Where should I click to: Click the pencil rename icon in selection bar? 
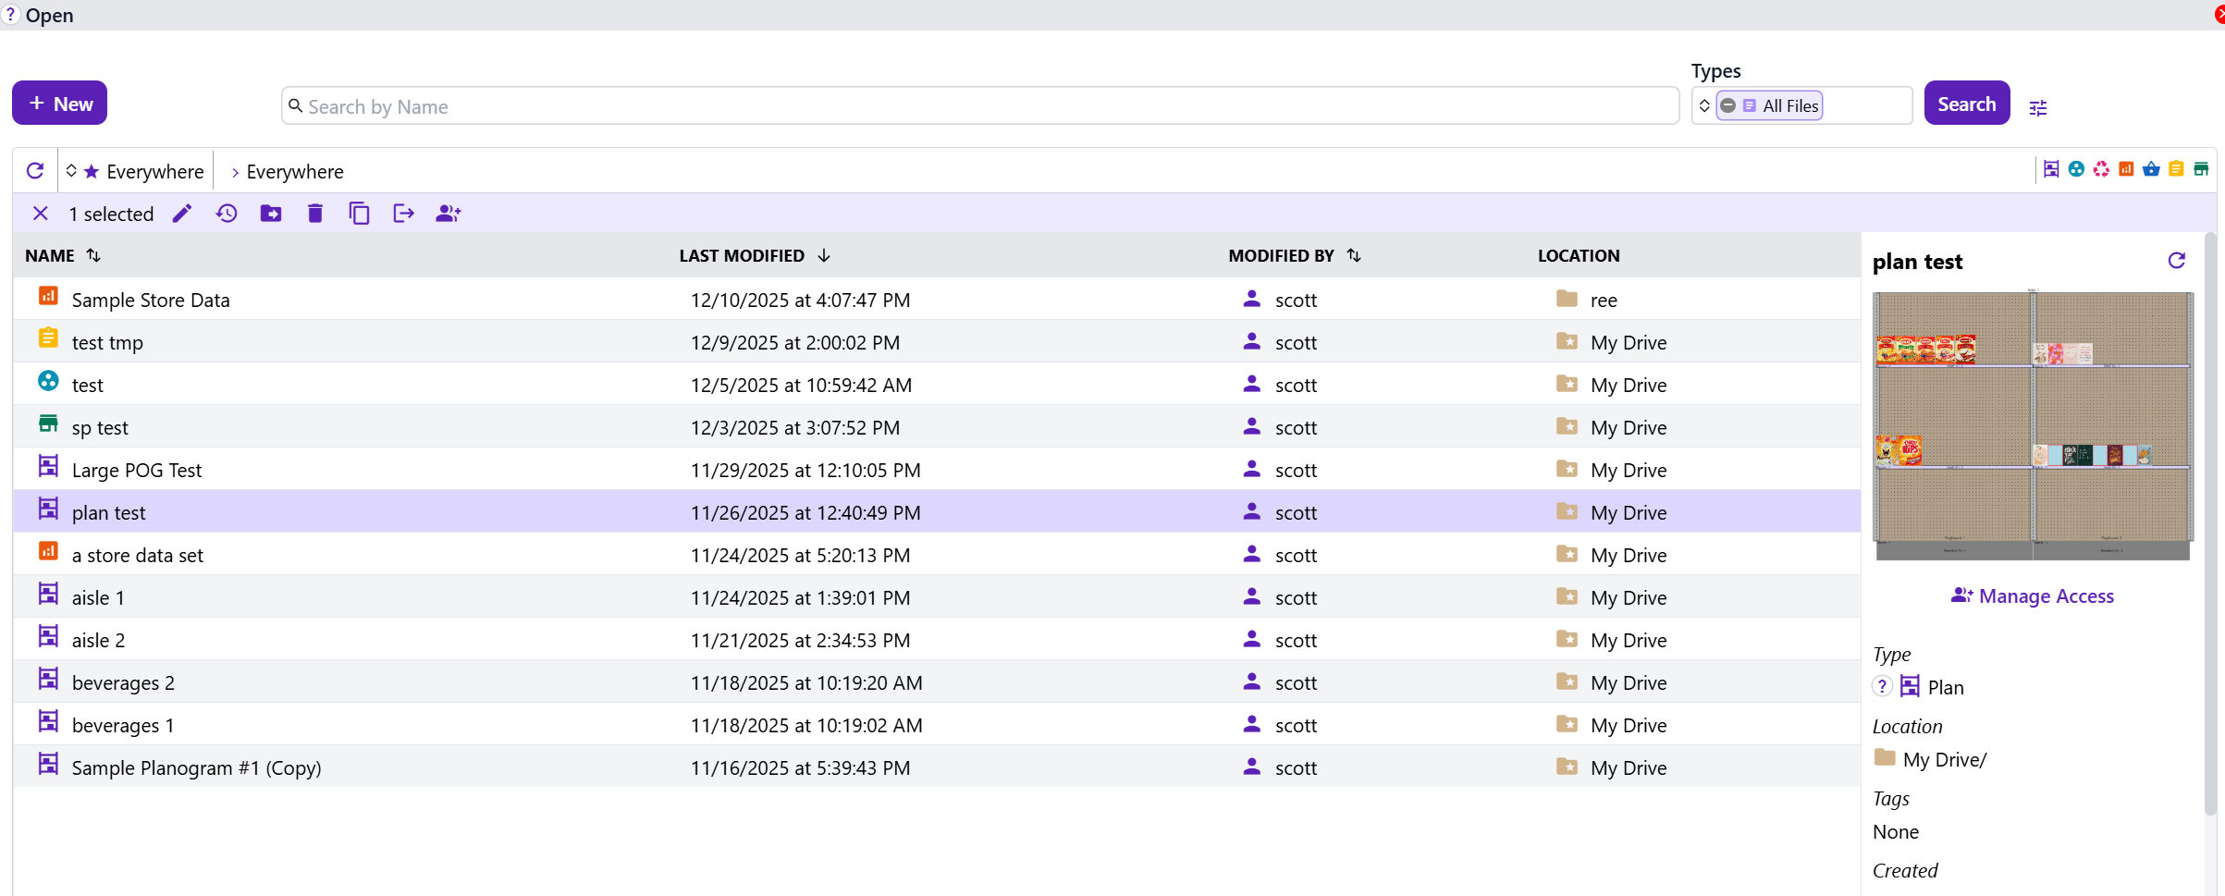[x=182, y=214]
